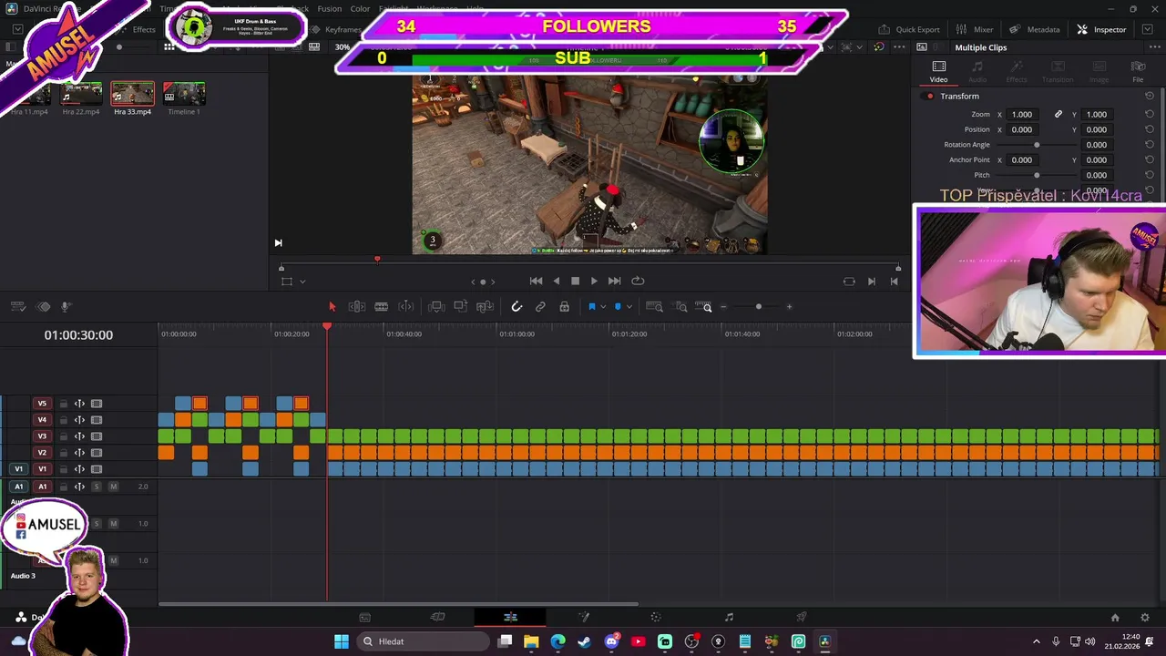Click the Match Frame icon under viewer
Viewport: 1166px width, 656px height.
pos(849,282)
